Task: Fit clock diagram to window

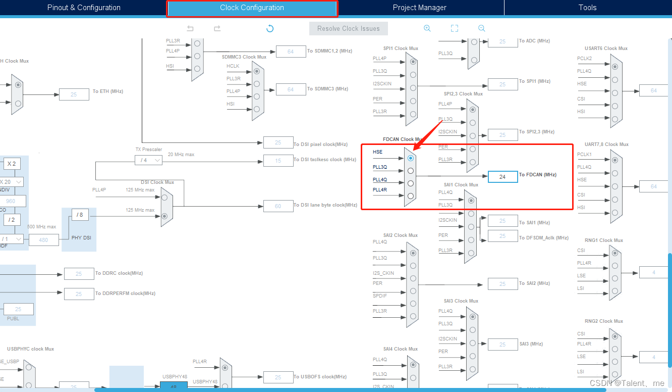Action: (x=454, y=28)
